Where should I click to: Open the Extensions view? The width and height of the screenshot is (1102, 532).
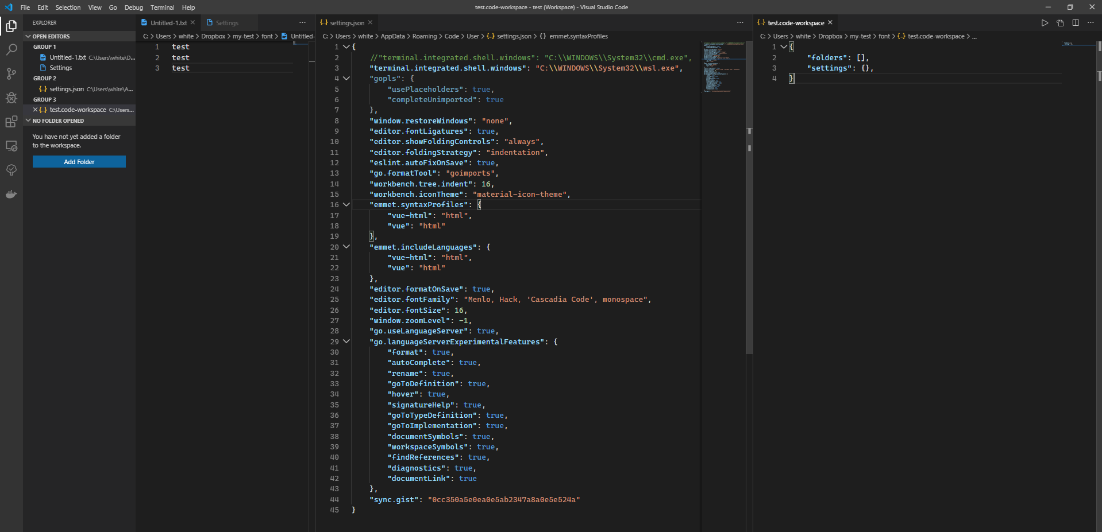click(x=11, y=122)
